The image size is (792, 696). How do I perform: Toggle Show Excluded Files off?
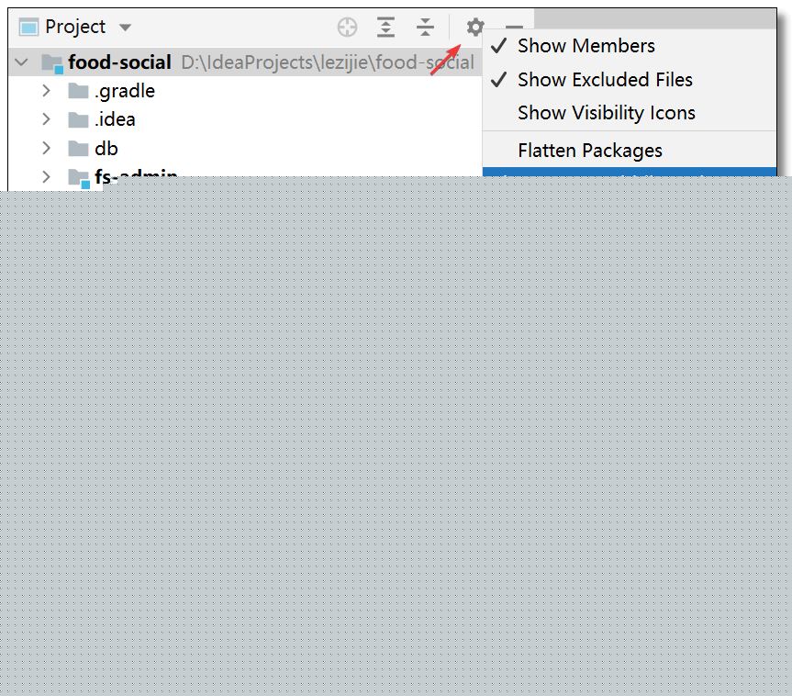tap(604, 80)
